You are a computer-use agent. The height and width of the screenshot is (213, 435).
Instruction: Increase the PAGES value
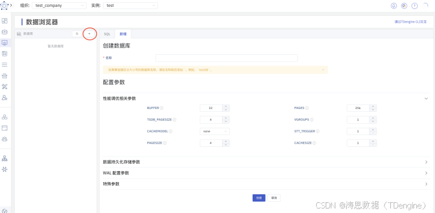pyautogui.click(x=373, y=106)
